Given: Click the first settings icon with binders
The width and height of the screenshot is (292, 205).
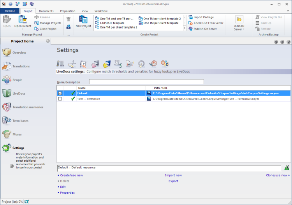Looking at the screenshot, I should point(60,64).
